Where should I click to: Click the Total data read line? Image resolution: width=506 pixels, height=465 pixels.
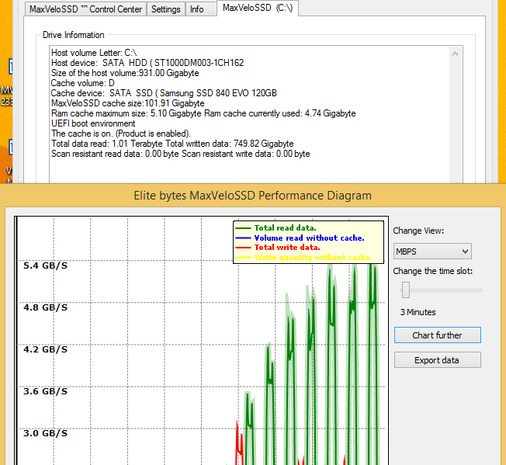(172, 144)
